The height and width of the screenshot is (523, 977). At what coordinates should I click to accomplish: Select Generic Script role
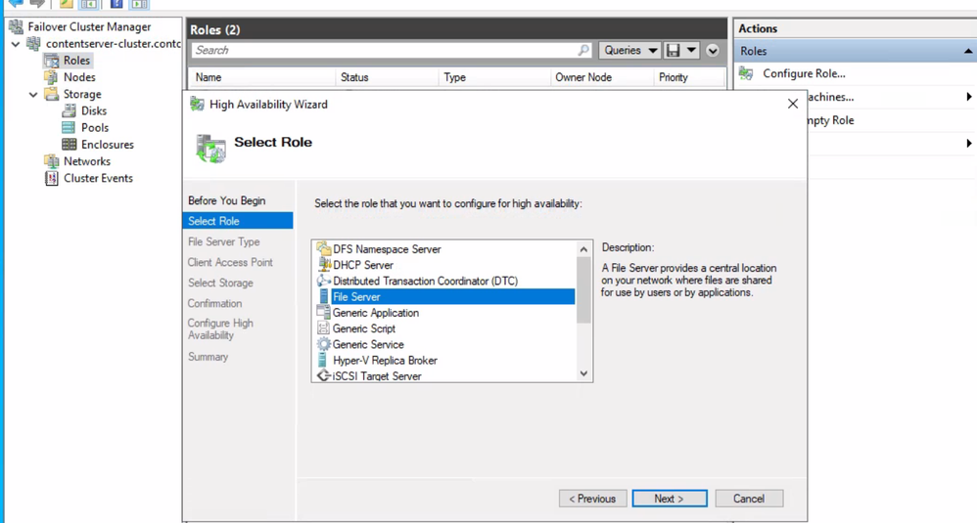click(x=364, y=328)
